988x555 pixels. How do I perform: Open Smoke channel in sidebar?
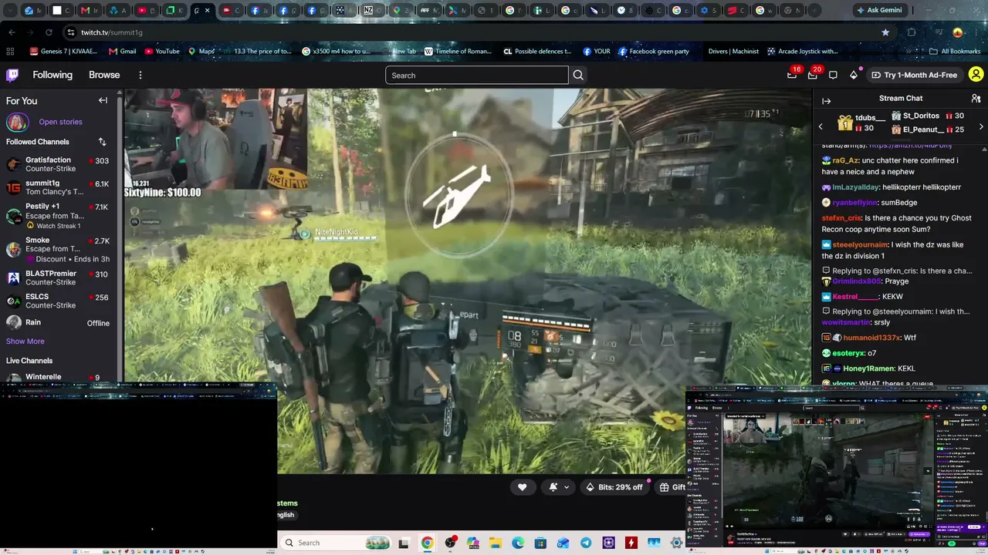click(x=58, y=250)
